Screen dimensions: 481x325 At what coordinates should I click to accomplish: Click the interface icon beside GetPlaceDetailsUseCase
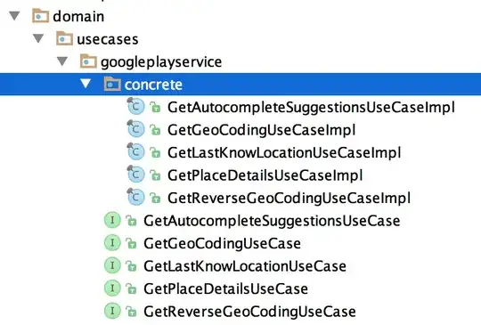[x=112, y=288]
